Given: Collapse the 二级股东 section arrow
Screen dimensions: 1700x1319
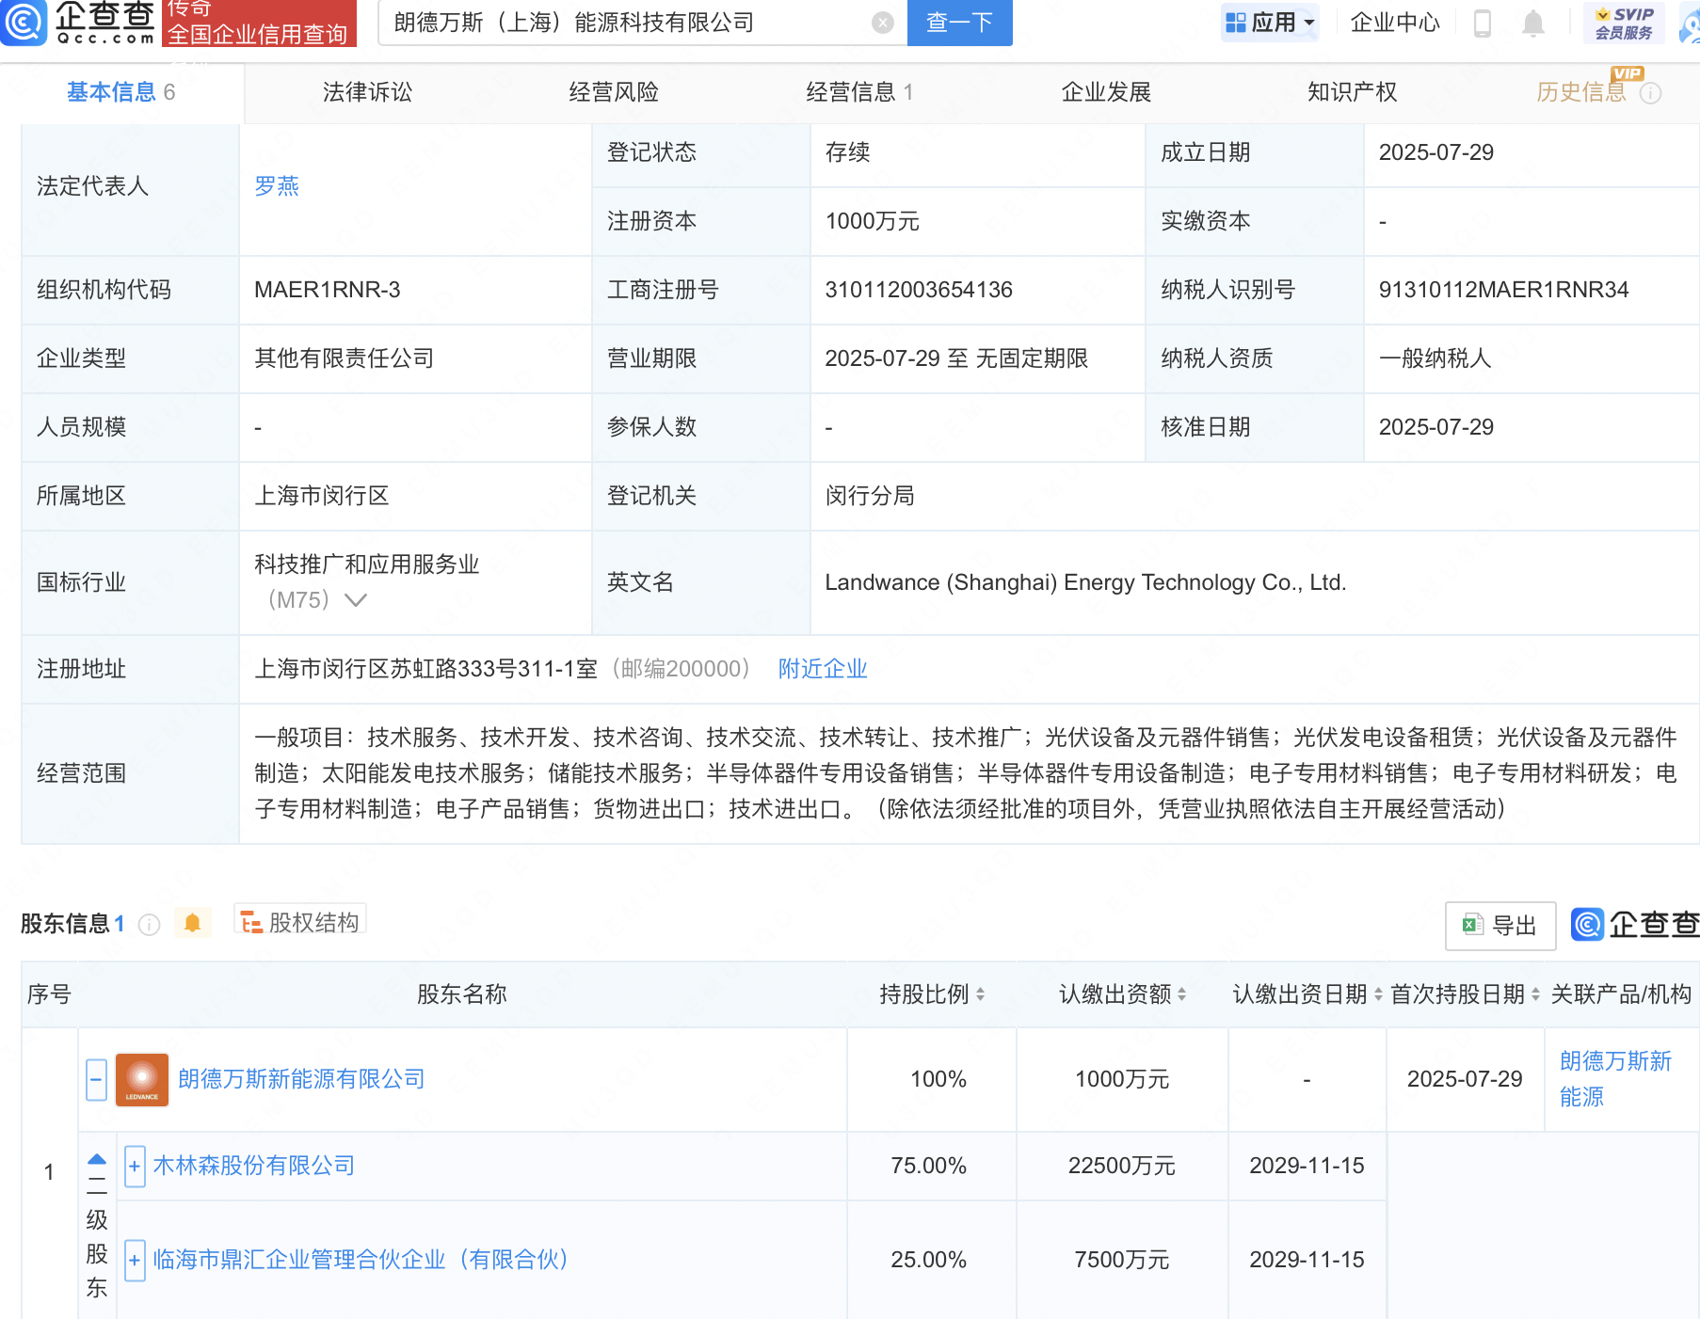Looking at the screenshot, I should click(96, 1158).
